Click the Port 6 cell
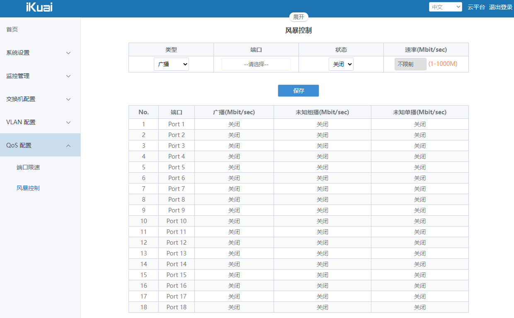Image resolution: width=514 pixels, height=318 pixels. pos(177,178)
